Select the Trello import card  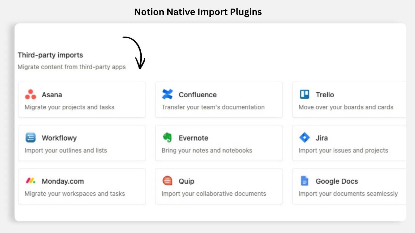click(349, 100)
